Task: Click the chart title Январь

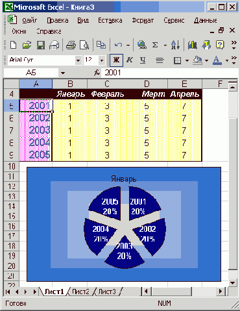Action: click(124, 179)
